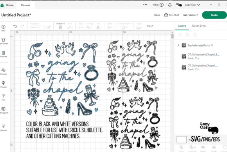Image resolution: width=227 pixels, height=152 pixels.
Task: Switch to the Color Sync tab
Action: click(199, 26)
